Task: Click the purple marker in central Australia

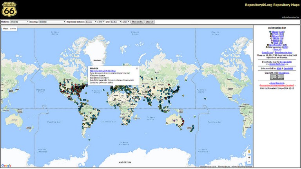Action: click(174, 121)
